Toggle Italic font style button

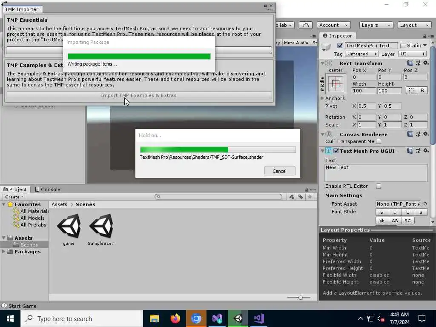click(x=395, y=212)
